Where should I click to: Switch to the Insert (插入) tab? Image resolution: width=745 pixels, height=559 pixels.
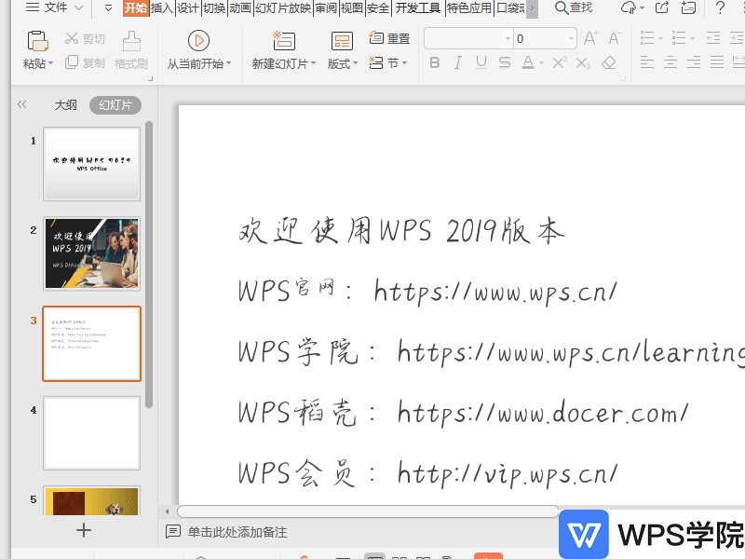[161, 8]
